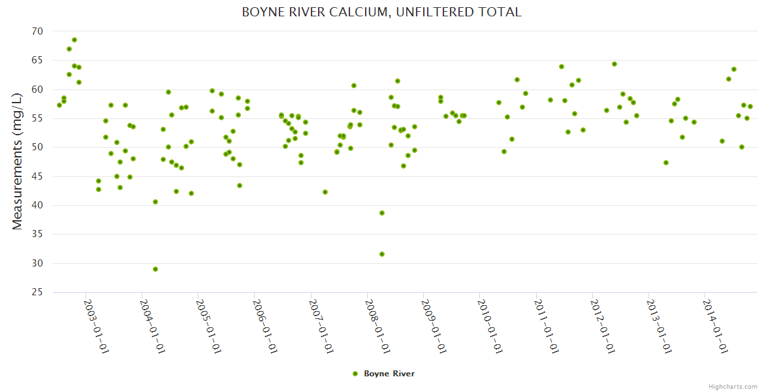This screenshot has height=392, width=764.
Task: Open the Highcharts.com credits link
Action: [x=733, y=386]
